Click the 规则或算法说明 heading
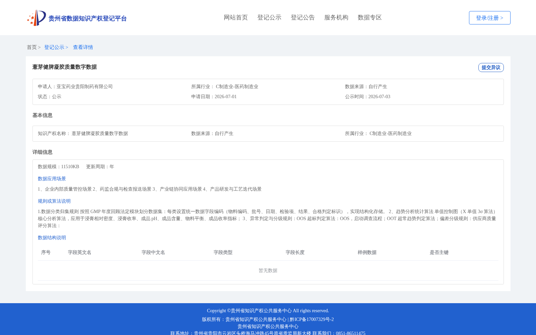536x335 pixels. click(x=54, y=201)
